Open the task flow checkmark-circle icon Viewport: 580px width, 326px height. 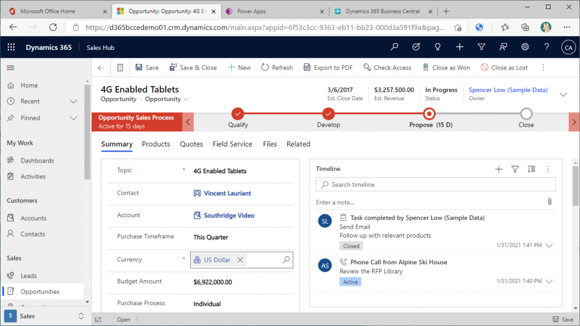point(416,47)
